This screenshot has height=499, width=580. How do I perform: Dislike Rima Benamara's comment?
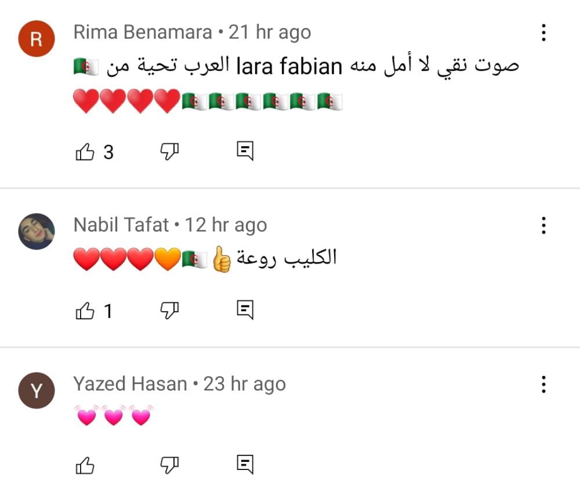tap(169, 152)
